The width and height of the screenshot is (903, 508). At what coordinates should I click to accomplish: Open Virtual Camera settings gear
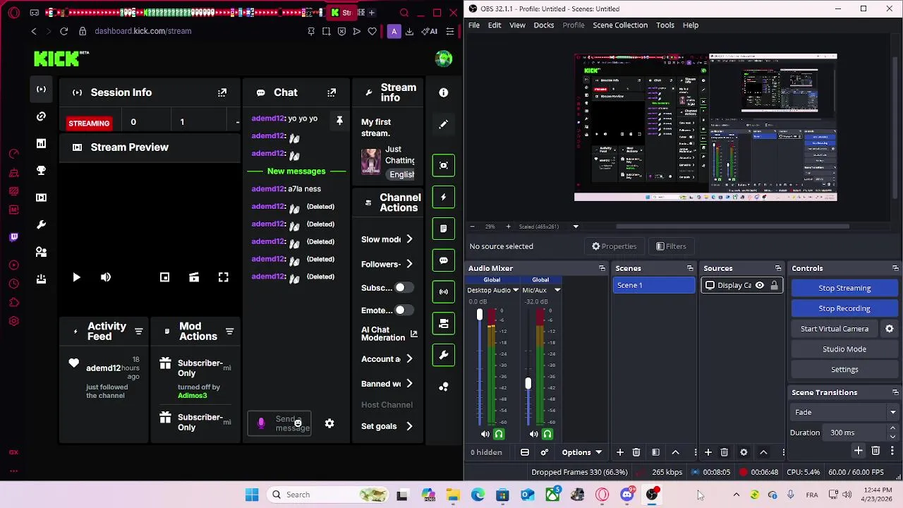(890, 329)
